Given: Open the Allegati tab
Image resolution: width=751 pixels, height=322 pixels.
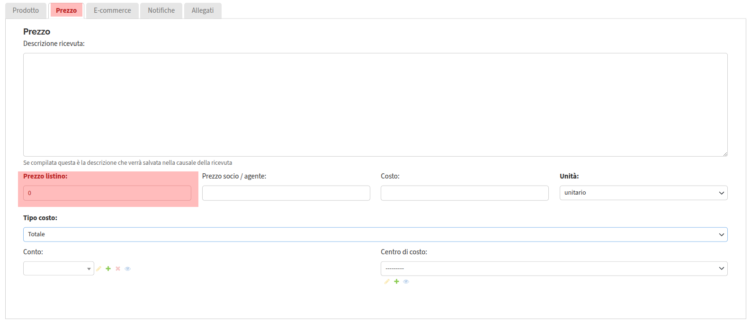Looking at the screenshot, I should pyautogui.click(x=203, y=10).
